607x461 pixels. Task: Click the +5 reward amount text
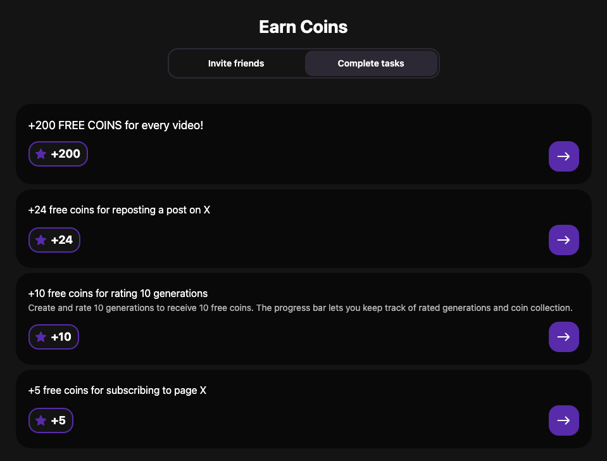(x=58, y=420)
